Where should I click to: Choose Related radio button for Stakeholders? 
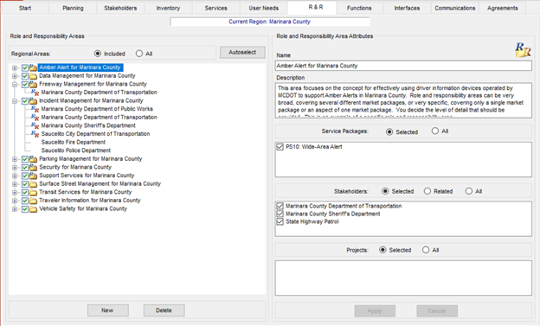(x=427, y=191)
